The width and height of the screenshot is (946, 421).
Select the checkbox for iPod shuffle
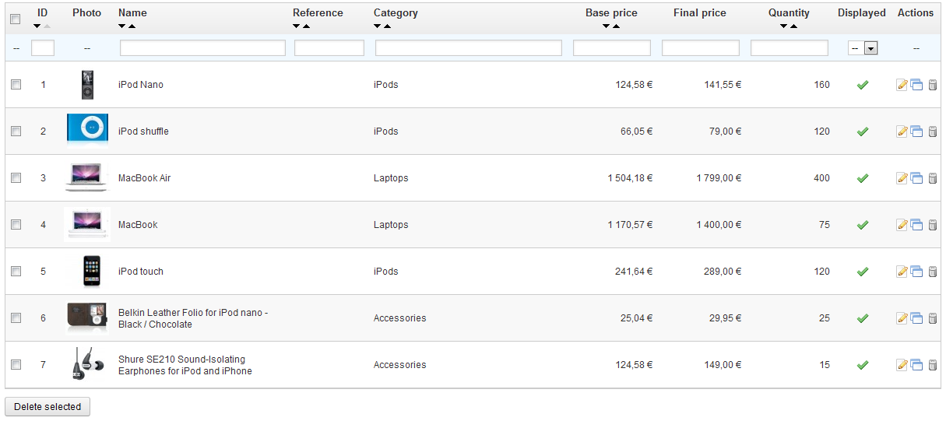click(16, 132)
